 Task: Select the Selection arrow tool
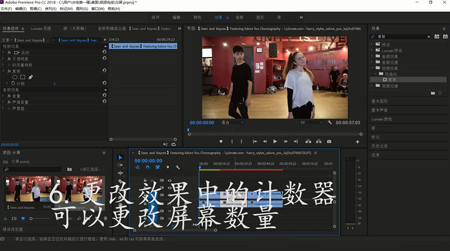(x=120, y=157)
